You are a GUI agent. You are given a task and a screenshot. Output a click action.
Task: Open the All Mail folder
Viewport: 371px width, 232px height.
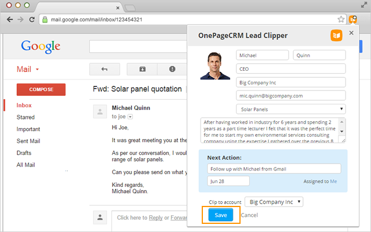(x=26, y=165)
